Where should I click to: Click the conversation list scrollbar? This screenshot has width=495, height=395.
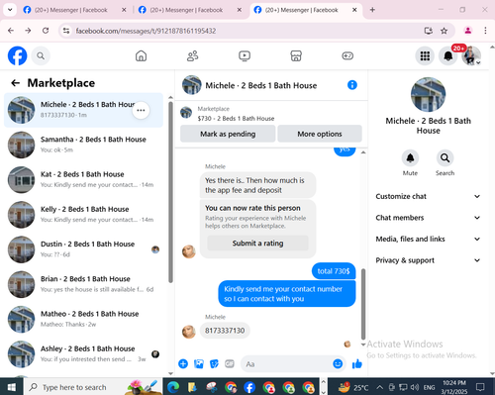pyautogui.click(x=170, y=191)
